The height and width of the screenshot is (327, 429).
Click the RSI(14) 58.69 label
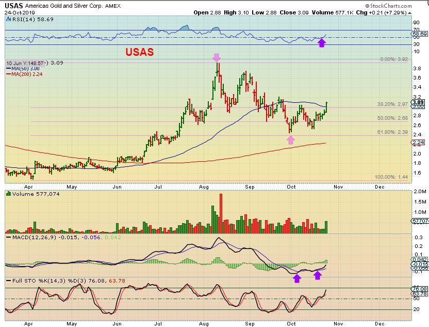click(32, 20)
